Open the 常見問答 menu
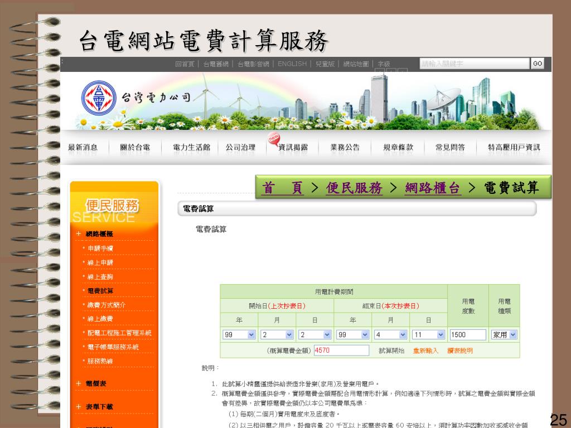Image resolution: width=571 pixels, height=428 pixels. (450, 147)
